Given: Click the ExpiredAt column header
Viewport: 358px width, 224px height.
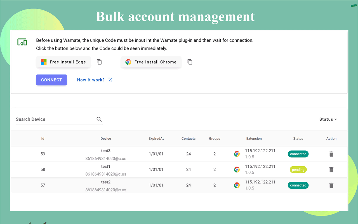Looking at the screenshot, I should [x=156, y=139].
